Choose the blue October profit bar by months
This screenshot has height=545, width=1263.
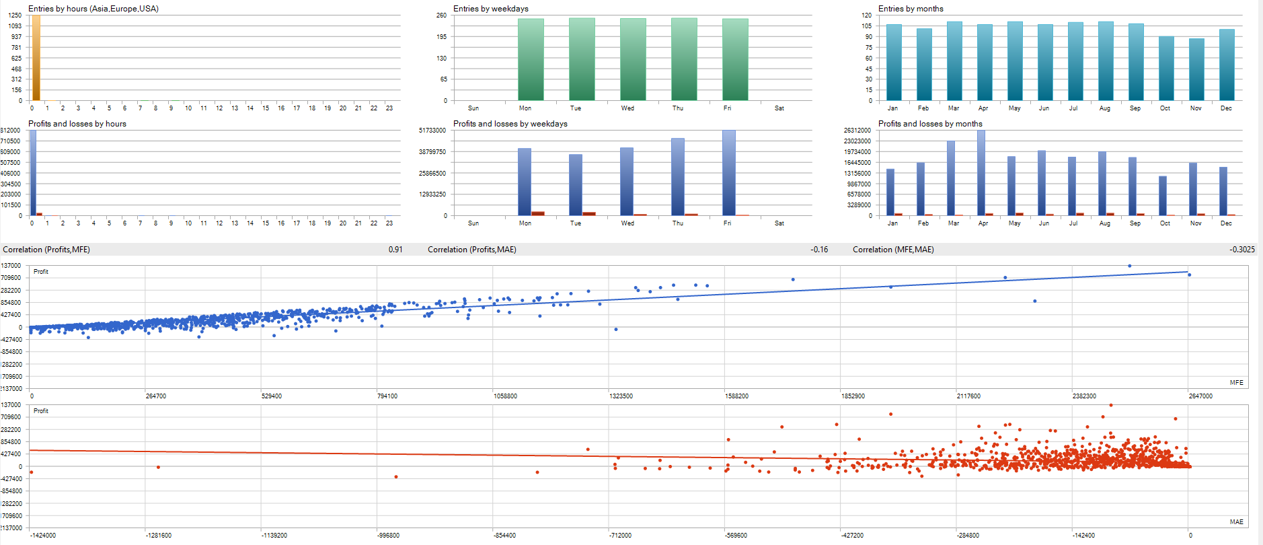coord(1163,196)
